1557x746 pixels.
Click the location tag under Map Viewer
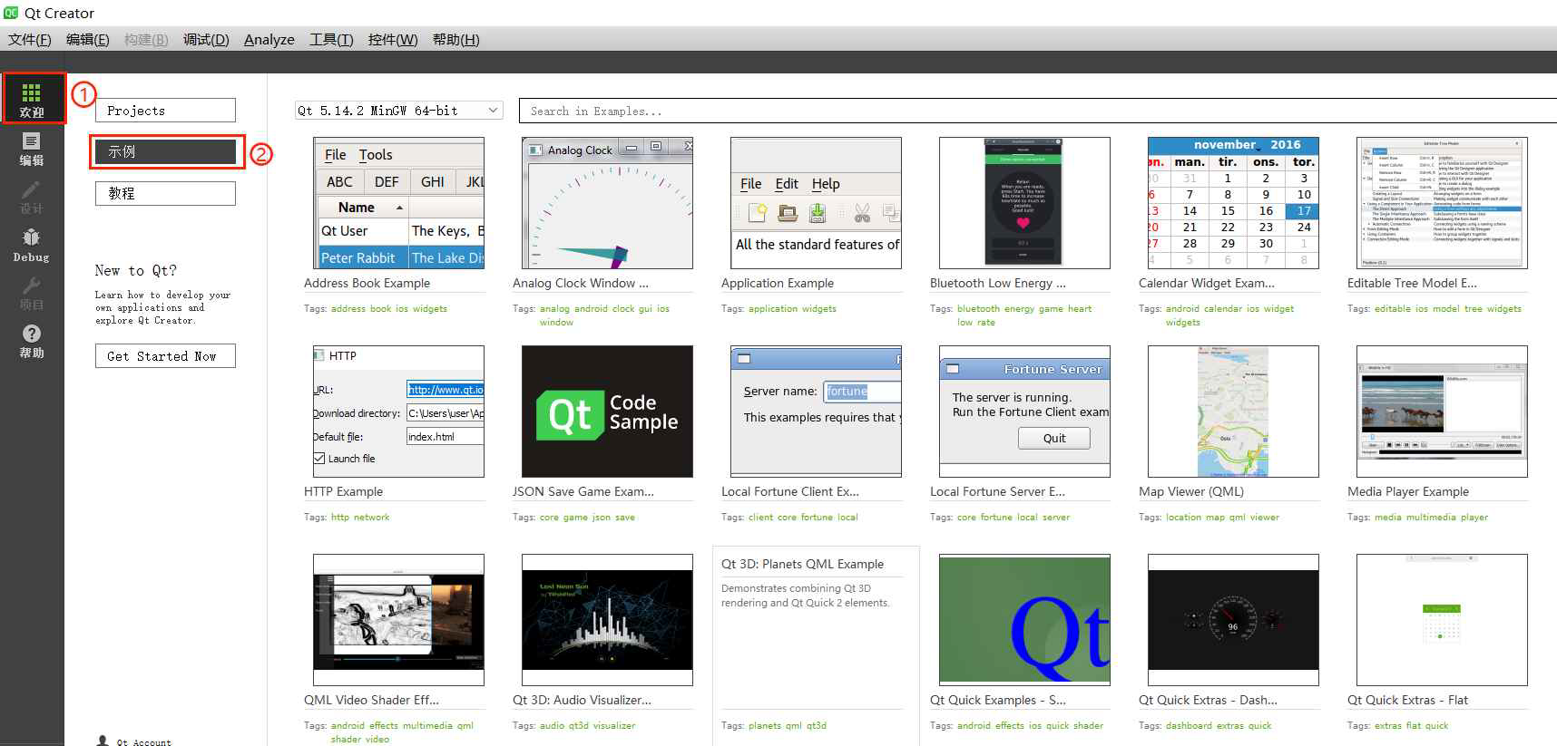pos(1183,518)
